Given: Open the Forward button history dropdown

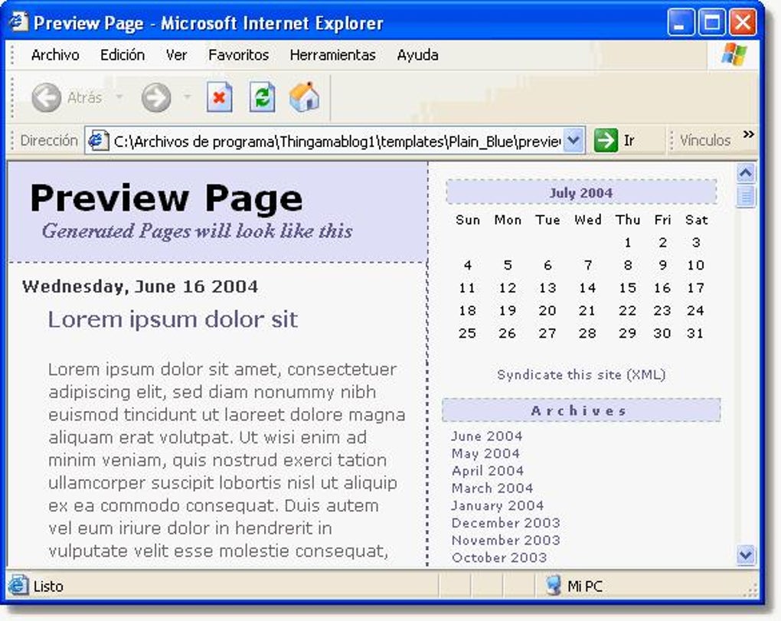Looking at the screenshot, I should pos(188,97).
